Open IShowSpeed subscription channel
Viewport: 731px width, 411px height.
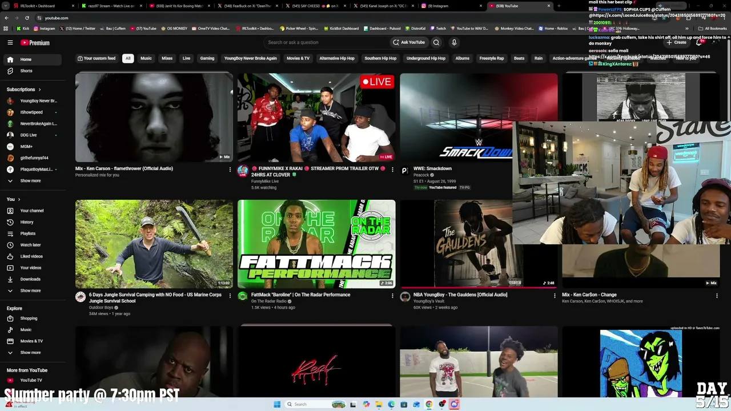[x=32, y=112]
